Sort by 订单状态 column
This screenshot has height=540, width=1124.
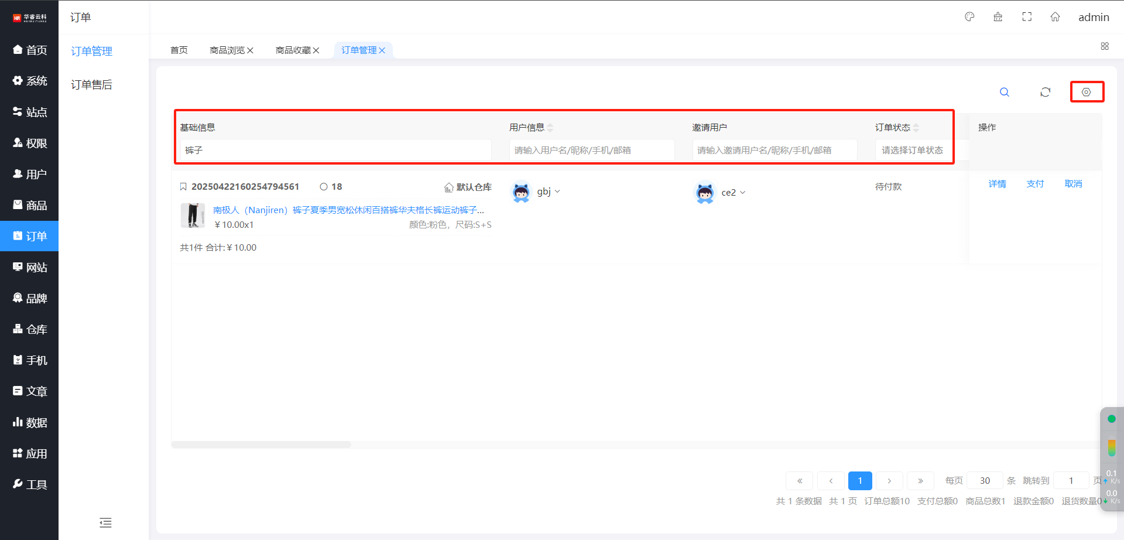(916, 128)
